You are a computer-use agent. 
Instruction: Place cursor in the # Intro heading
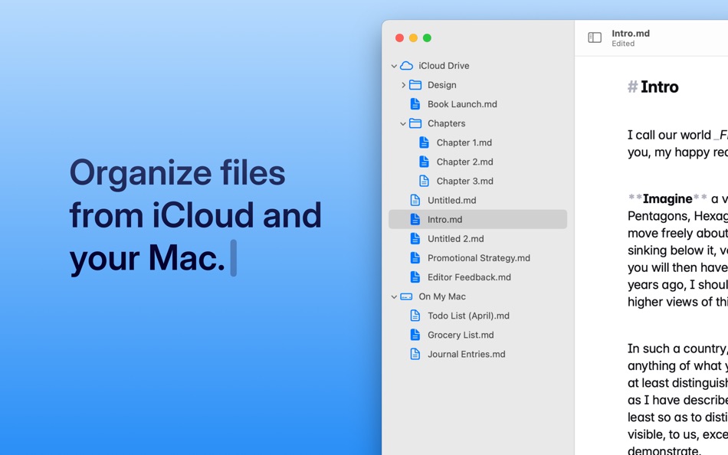pyautogui.click(x=653, y=87)
